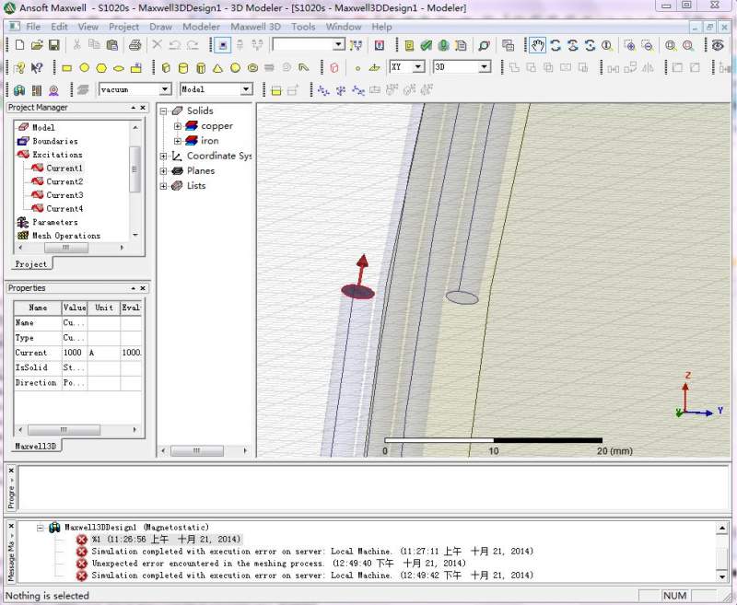Select the Draw Circle tool

(x=85, y=67)
